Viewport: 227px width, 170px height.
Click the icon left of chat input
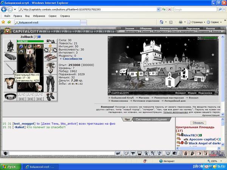point(6,153)
